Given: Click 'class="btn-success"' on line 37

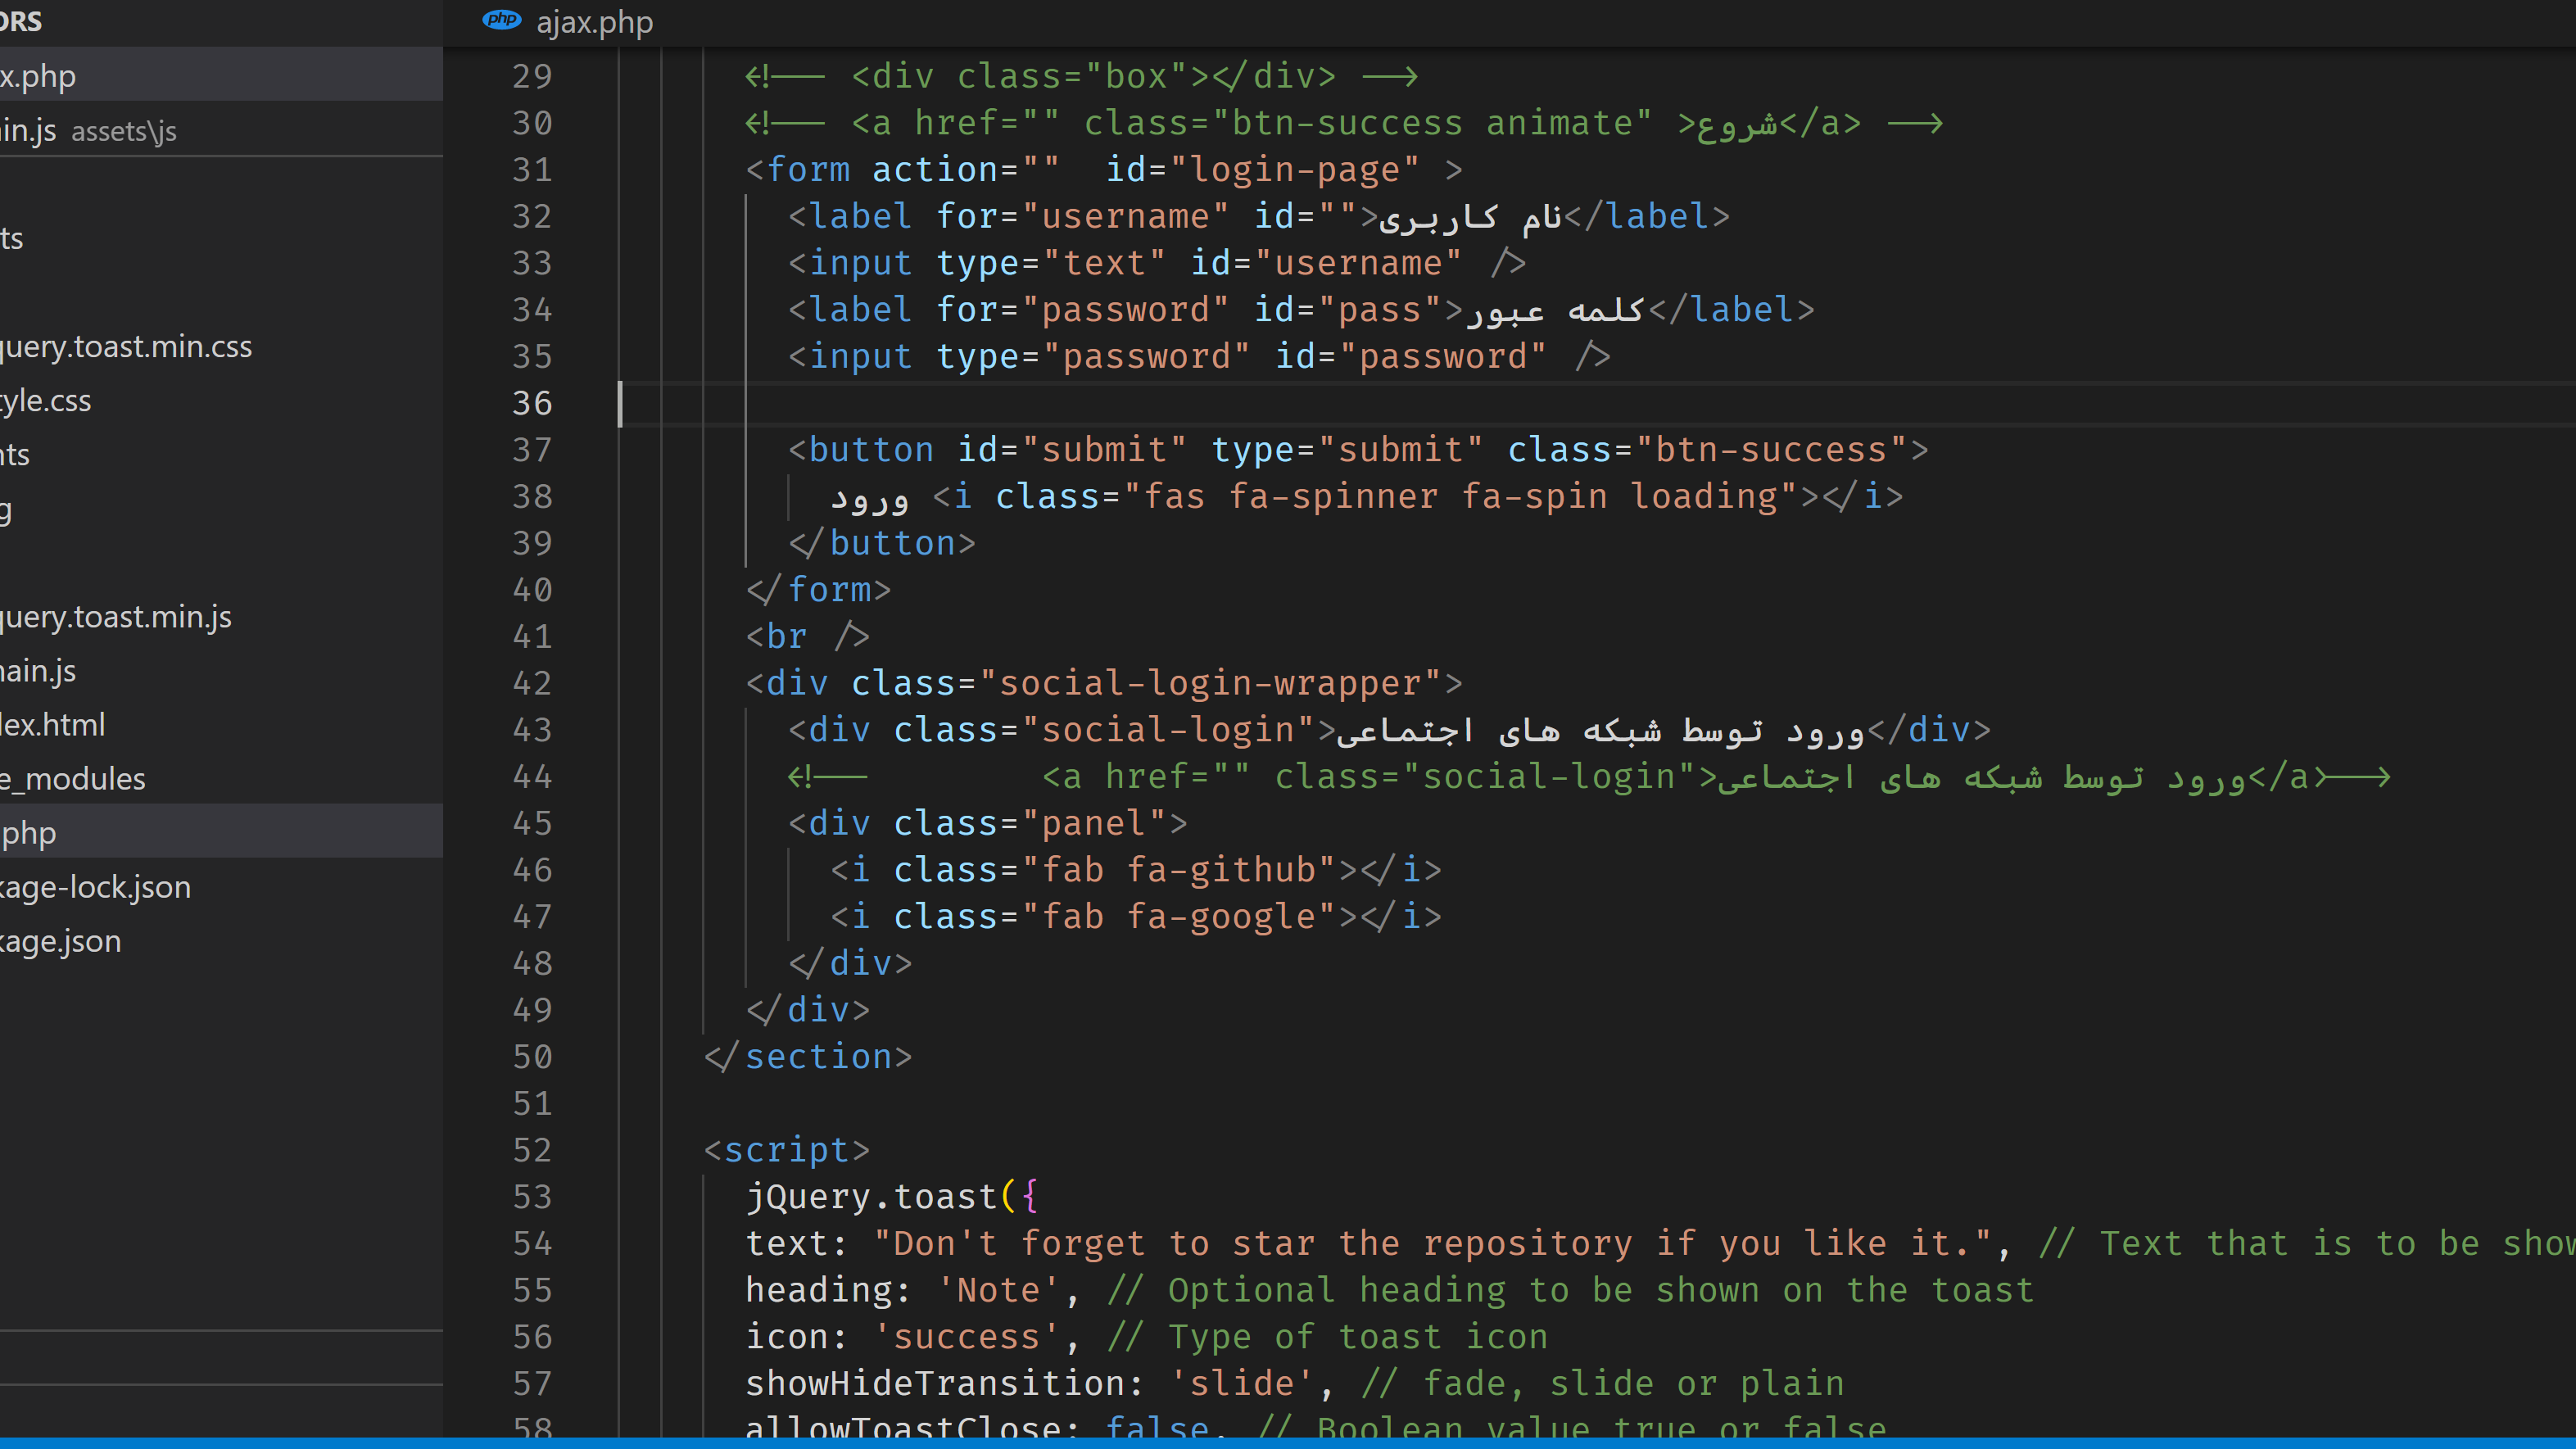Looking at the screenshot, I should click(x=1707, y=449).
